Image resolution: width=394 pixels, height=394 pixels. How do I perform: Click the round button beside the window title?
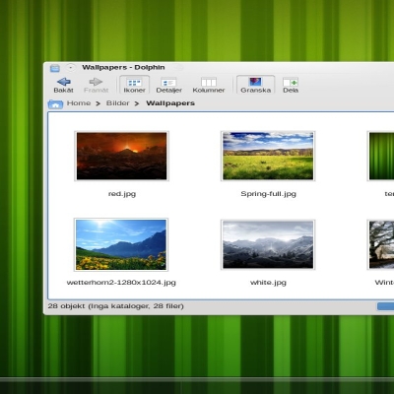click(71, 68)
